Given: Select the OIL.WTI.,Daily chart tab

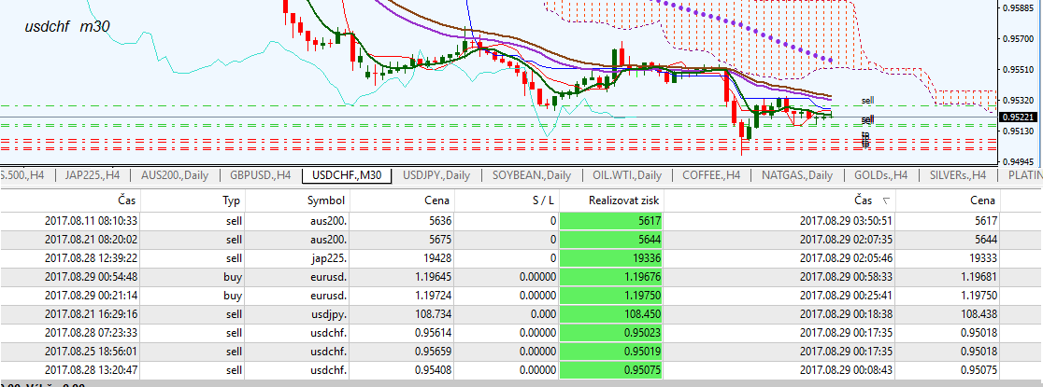Looking at the screenshot, I should (x=628, y=175).
